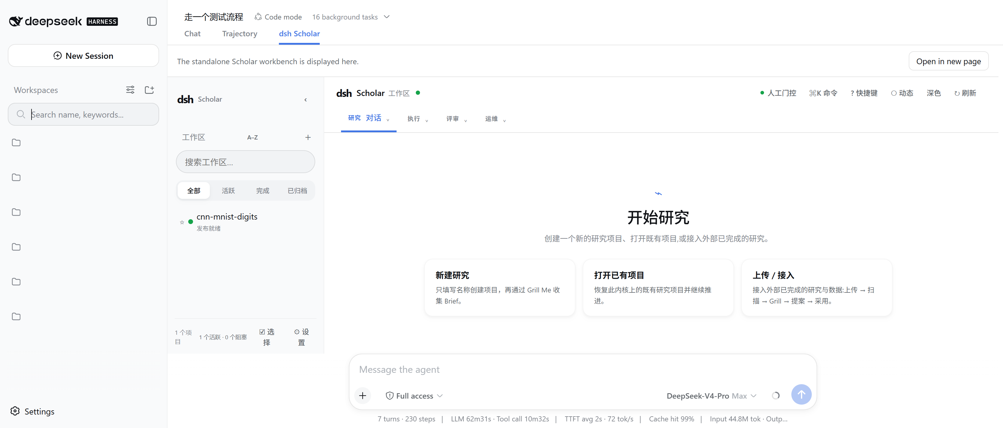Select the 已归档 filter
The width and height of the screenshot is (1003, 428).
click(297, 191)
